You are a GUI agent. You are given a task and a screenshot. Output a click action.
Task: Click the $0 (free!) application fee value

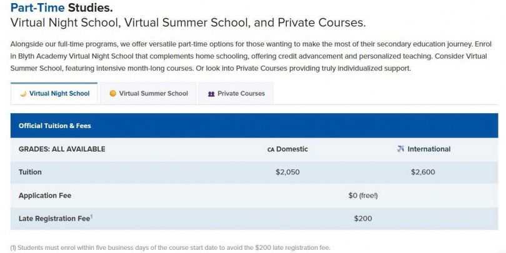coord(362,196)
